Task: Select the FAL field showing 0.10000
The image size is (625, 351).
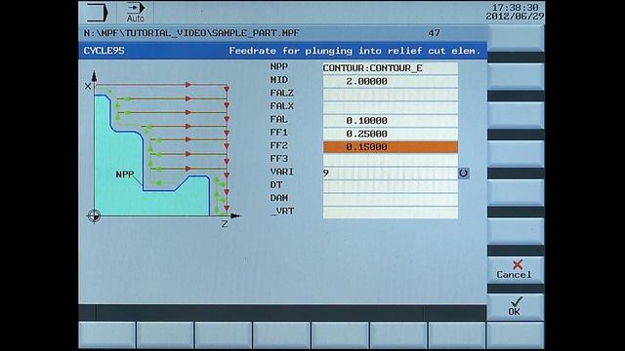Action: (390, 121)
